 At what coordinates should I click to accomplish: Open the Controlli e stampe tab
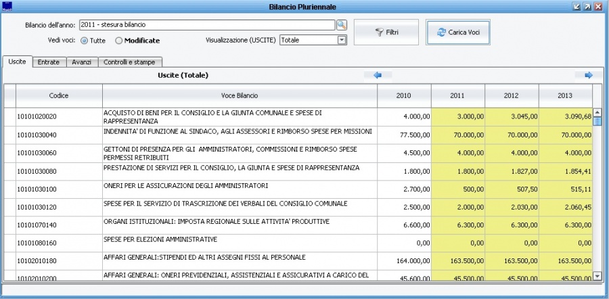click(x=130, y=62)
